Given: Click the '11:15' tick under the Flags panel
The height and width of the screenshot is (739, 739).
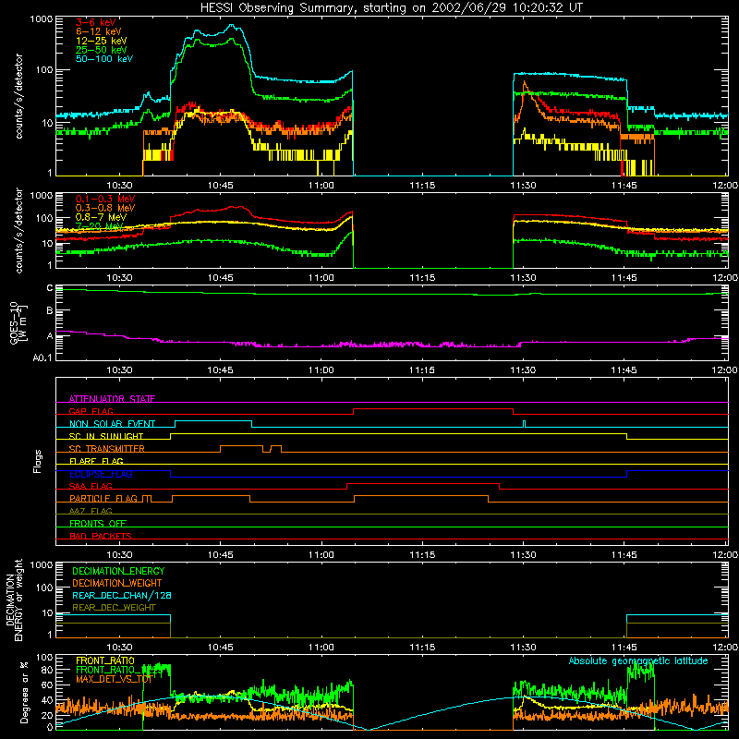Looking at the screenshot, I should 422,555.
